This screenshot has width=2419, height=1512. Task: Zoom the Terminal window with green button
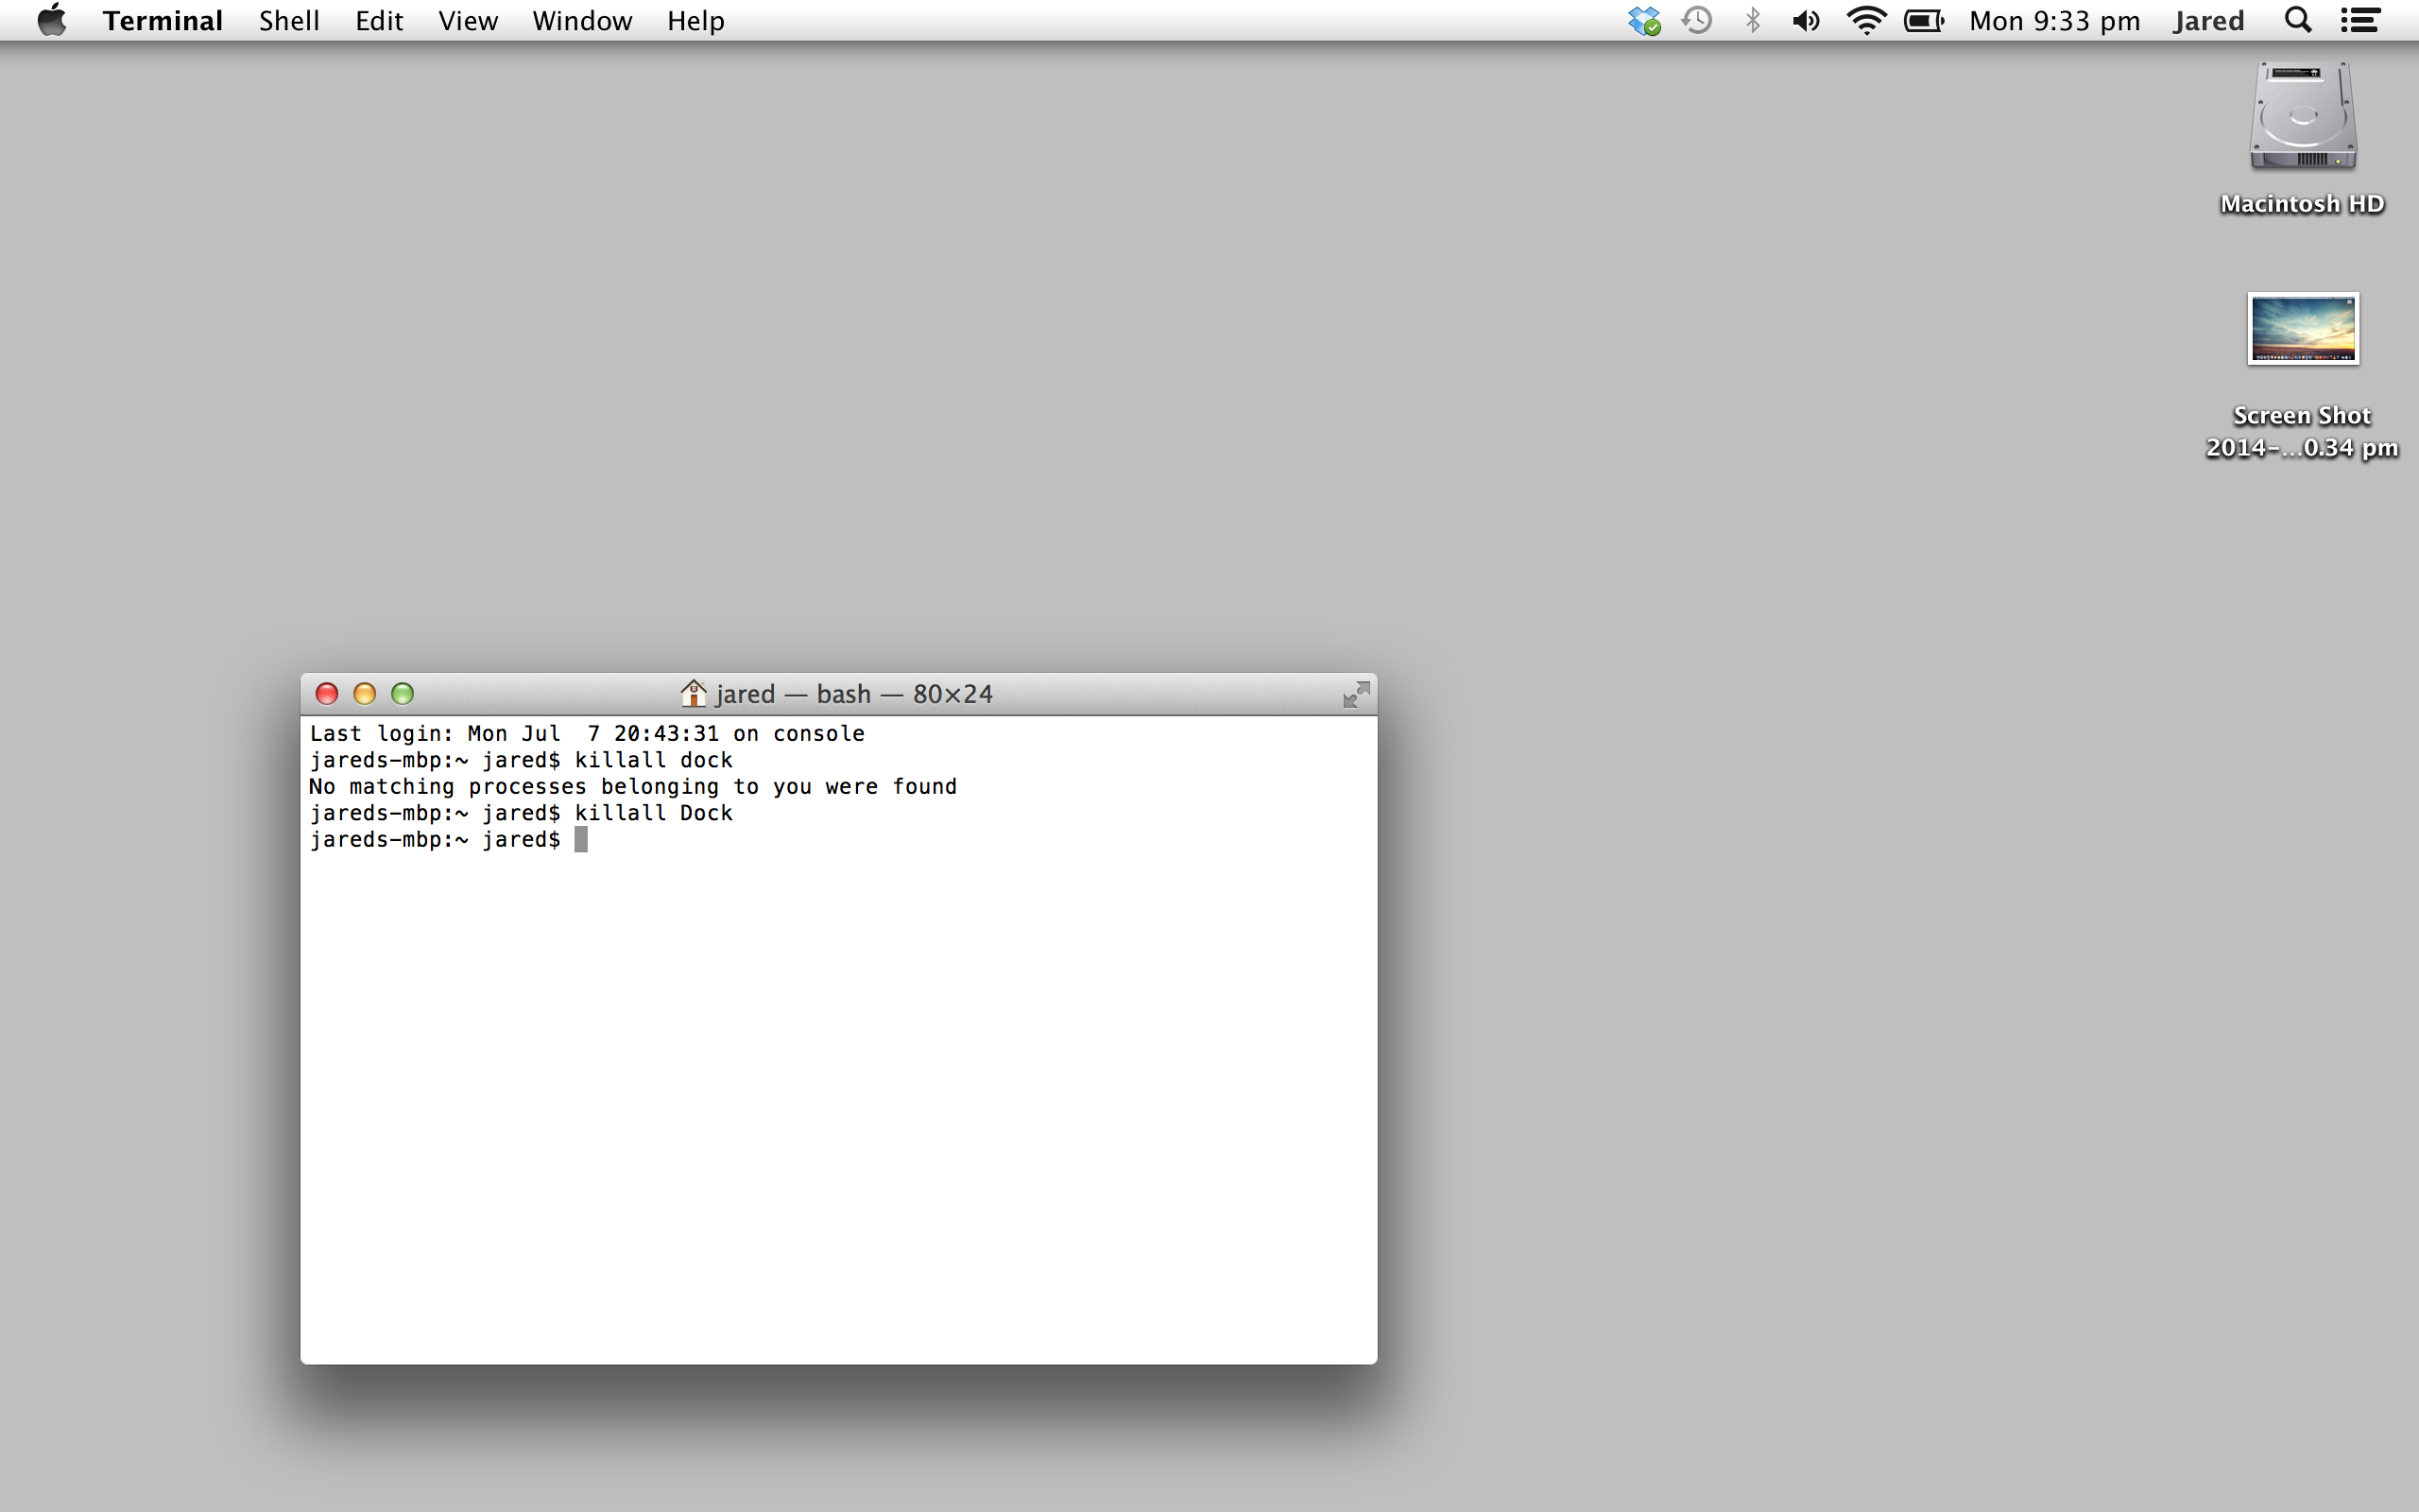pos(403,694)
